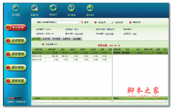Click the 现金 column header
Viewport: 172px width, 109px height.
coord(63,50)
